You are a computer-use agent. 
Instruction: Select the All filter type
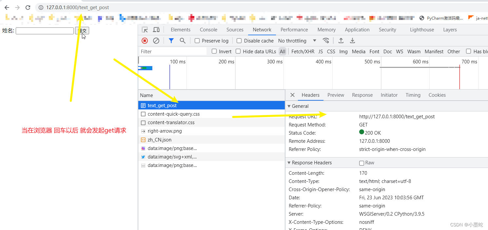(283, 51)
